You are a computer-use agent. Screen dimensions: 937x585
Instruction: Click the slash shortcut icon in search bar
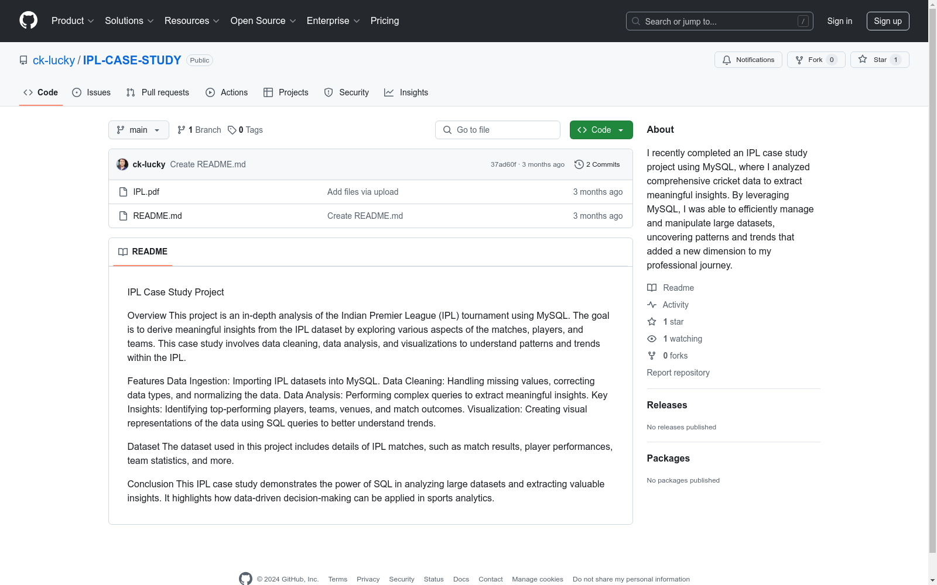803,21
